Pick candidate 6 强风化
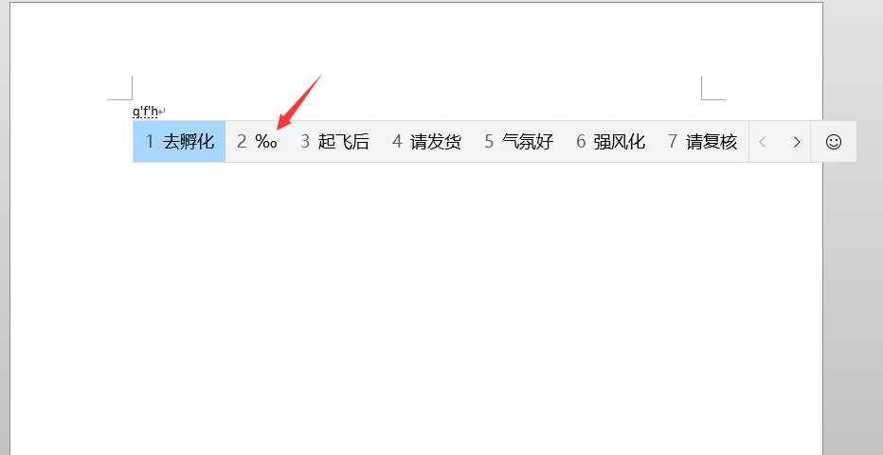 [610, 142]
